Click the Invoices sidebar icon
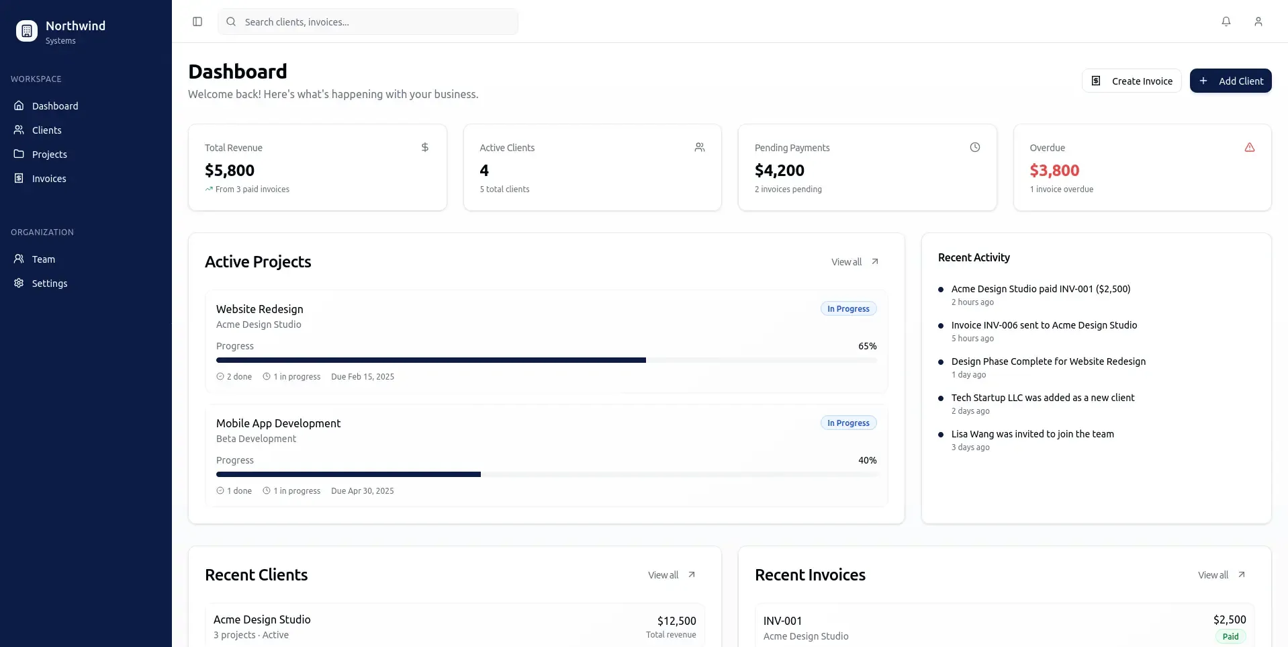 pyautogui.click(x=18, y=178)
